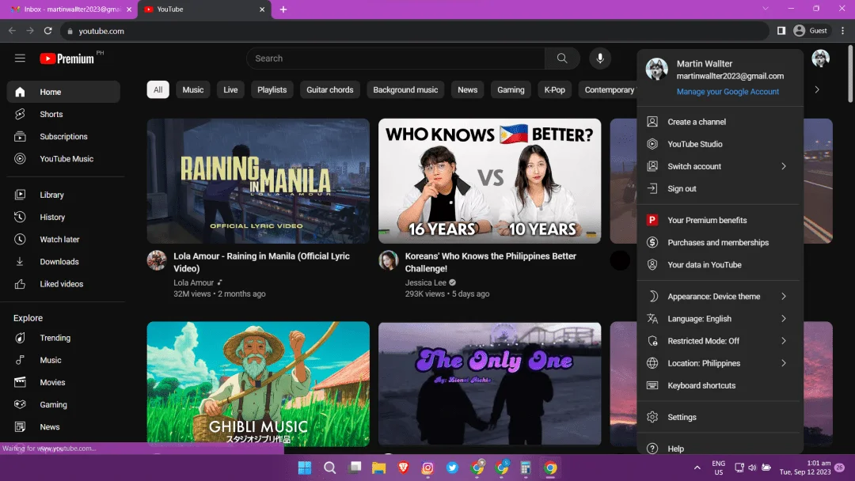Screen dimensions: 855x481
Task: Open Movies under Explore
Action: [64, 383]
